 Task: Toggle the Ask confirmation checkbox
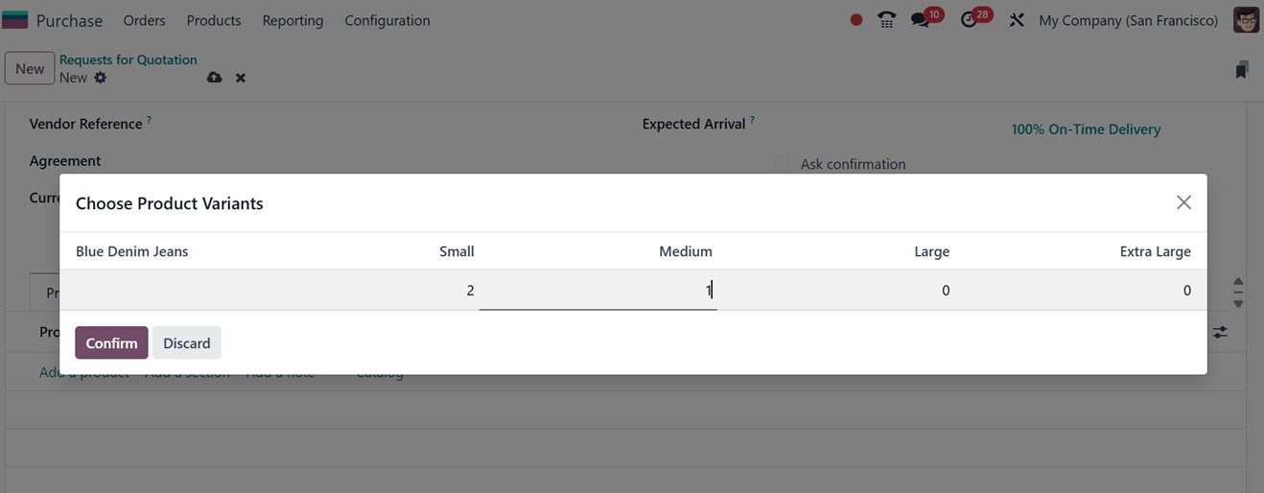tap(783, 164)
